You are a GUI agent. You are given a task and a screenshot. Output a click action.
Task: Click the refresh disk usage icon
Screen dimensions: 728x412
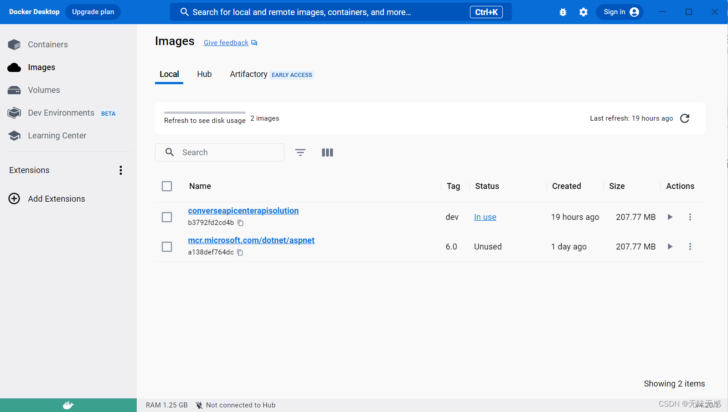[685, 118]
